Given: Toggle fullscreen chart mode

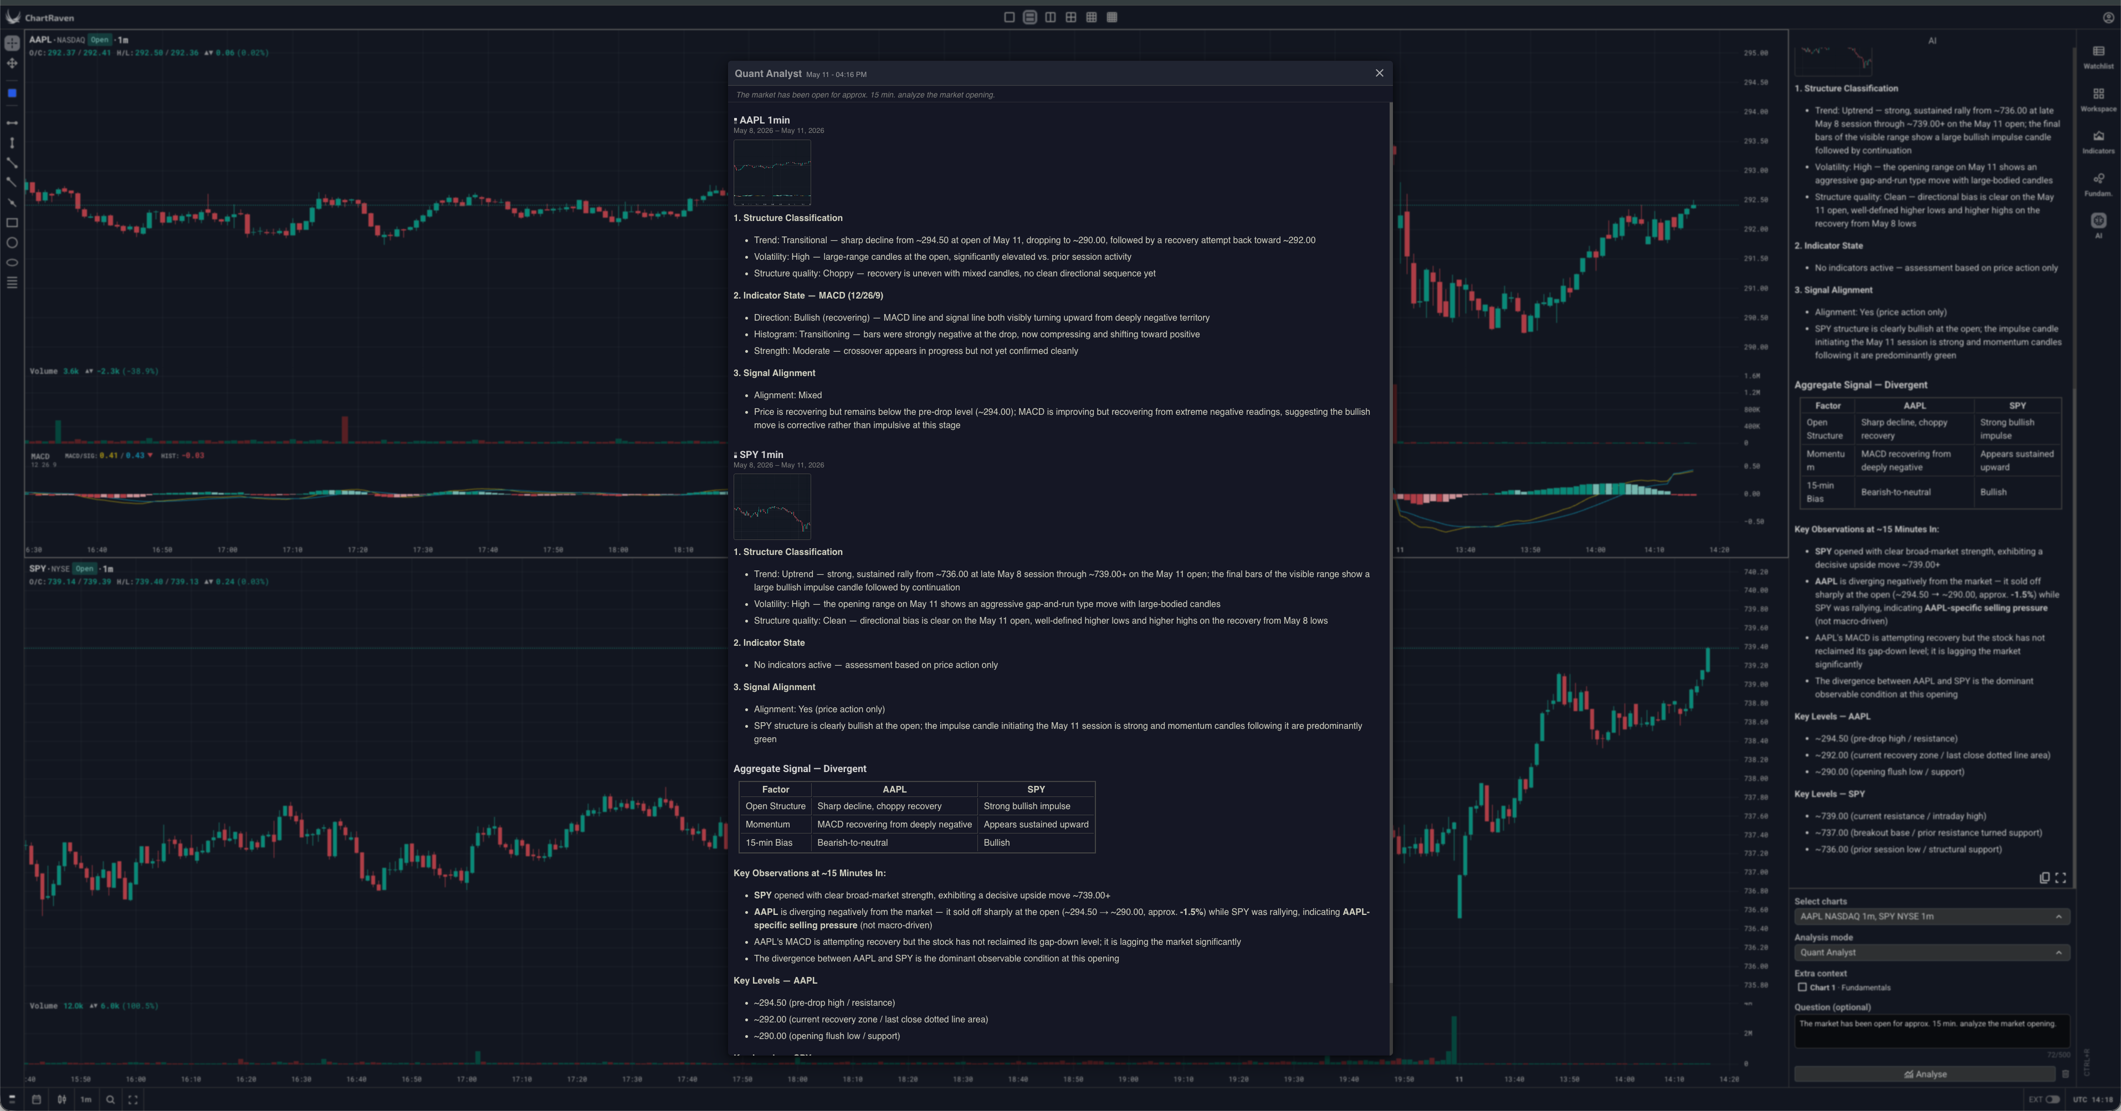Looking at the screenshot, I should 132,1099.
